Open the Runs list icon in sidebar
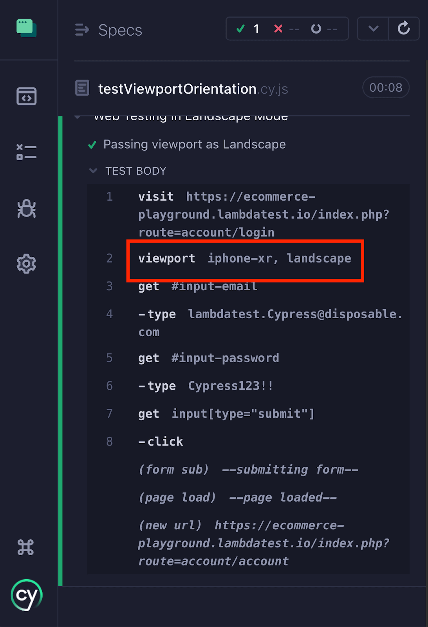 (26, 152)
